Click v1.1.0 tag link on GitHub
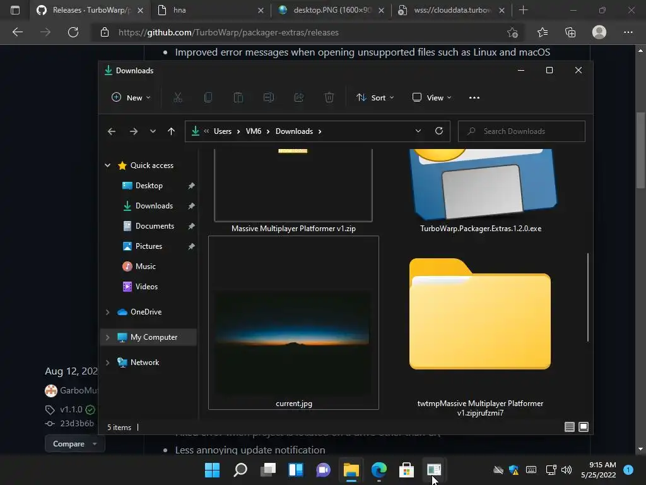646x485 pixels. (71, 409)
